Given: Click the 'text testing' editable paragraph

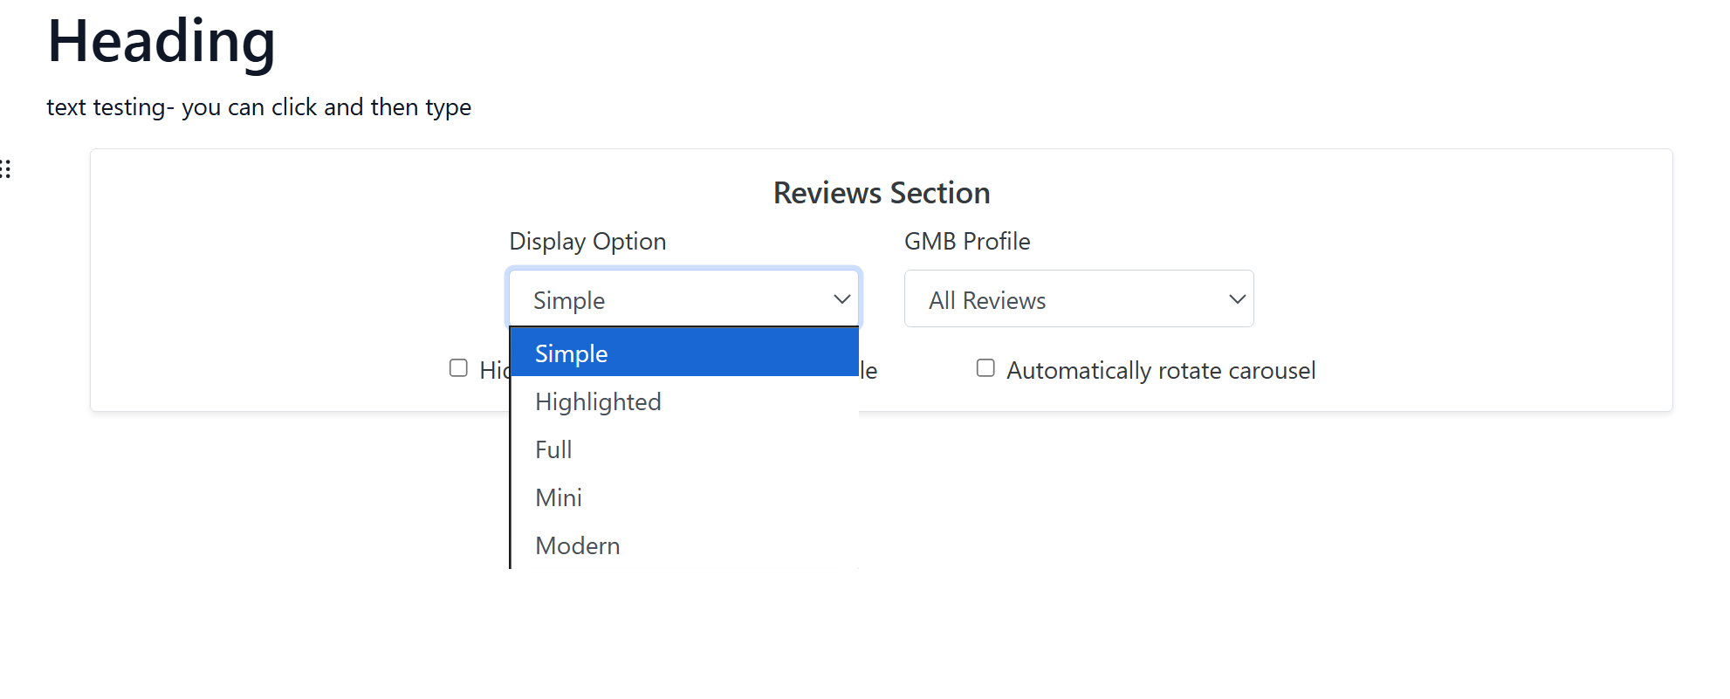Looking at the screenshot, I should 258,107.
